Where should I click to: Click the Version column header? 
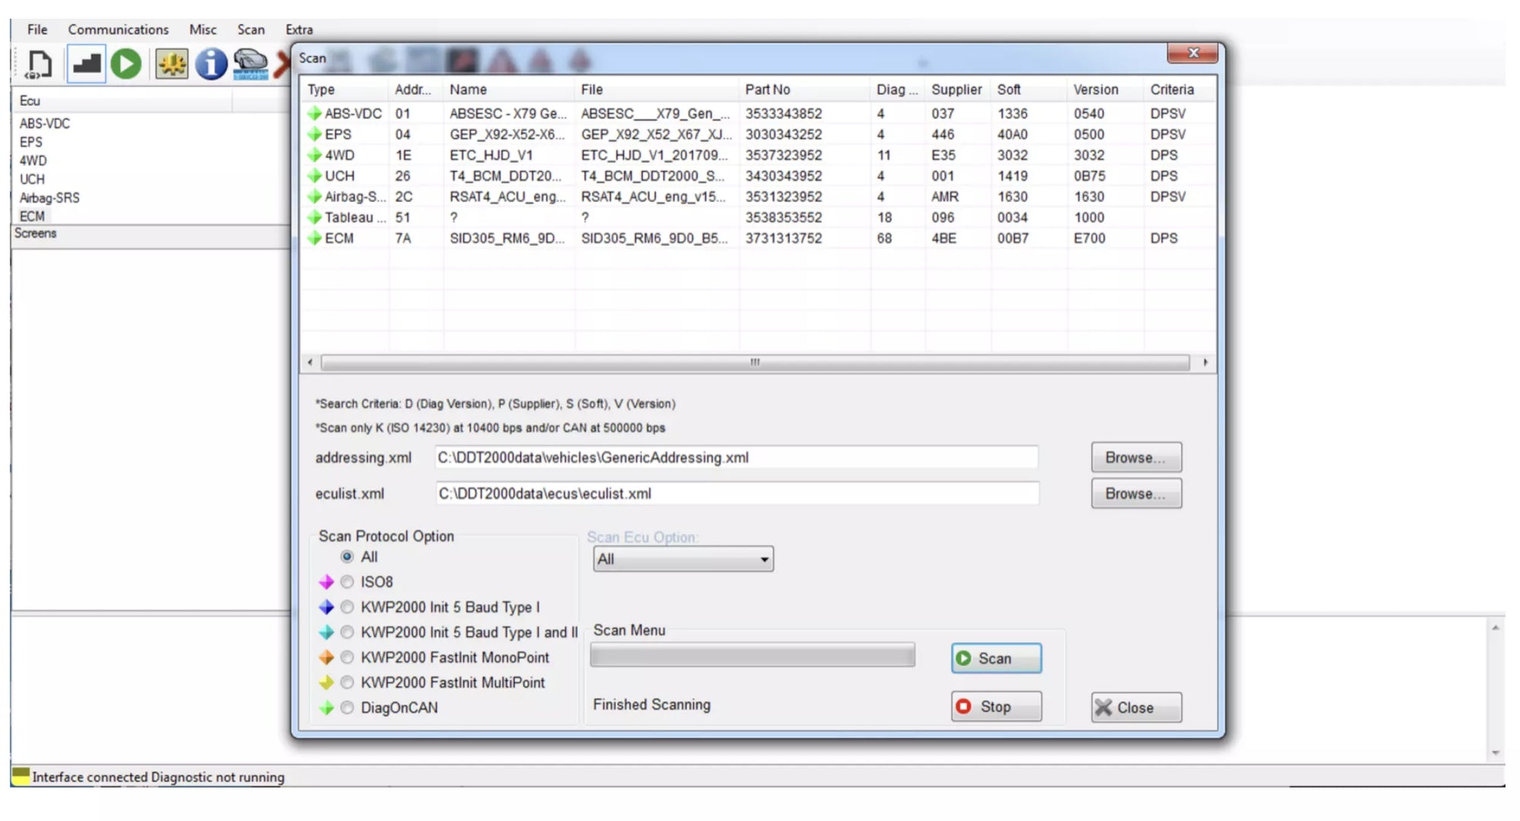[1104, 90]
